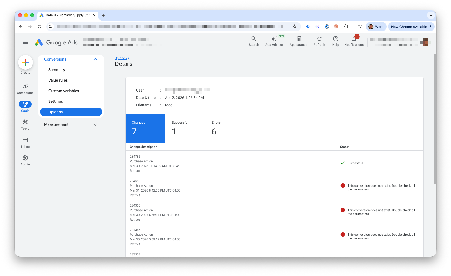The width and height of the screenshot is (451, 276).
Task: Collapse the Conversions section
Action: pyautogui.click(x=95, y=59)
